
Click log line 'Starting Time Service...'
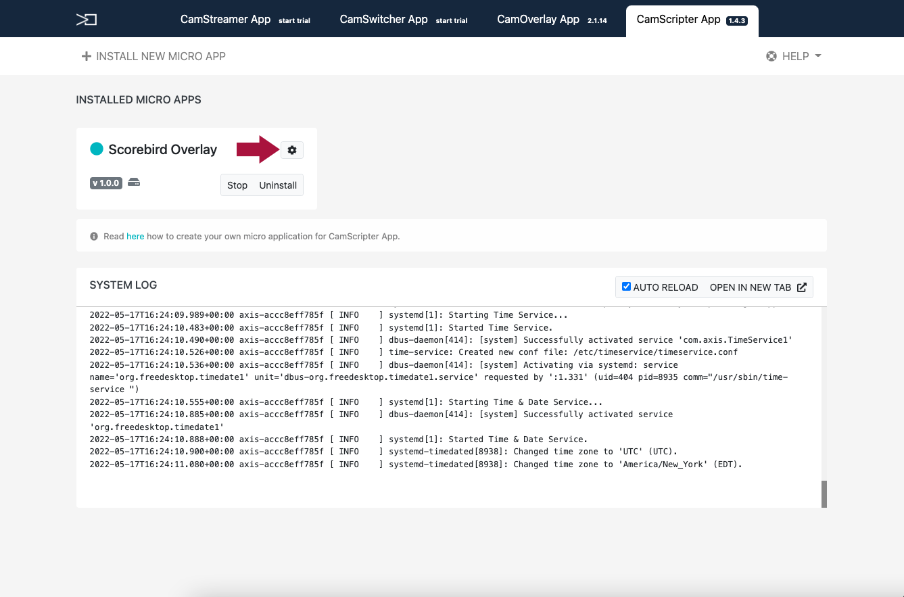point(329,315)
